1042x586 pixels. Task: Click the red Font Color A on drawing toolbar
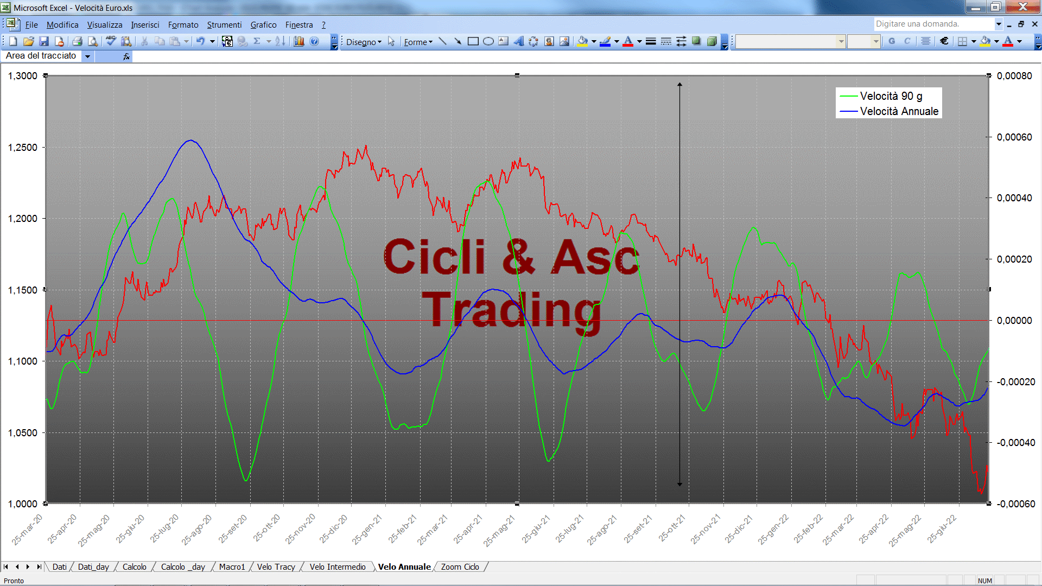pyautogui.click(x=628, y=41)
